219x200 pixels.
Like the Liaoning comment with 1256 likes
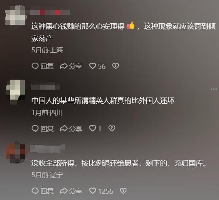(93, 191)
